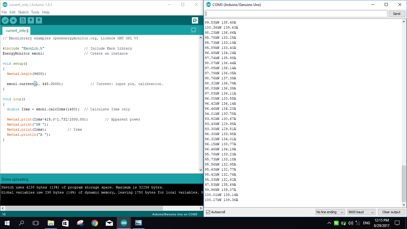Viewport: 407px width, 229px height.
Task: Open Sketch menu
Action: pos(23,12)
